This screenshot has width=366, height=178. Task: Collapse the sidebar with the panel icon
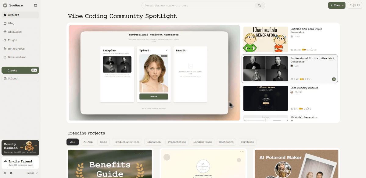36,5
